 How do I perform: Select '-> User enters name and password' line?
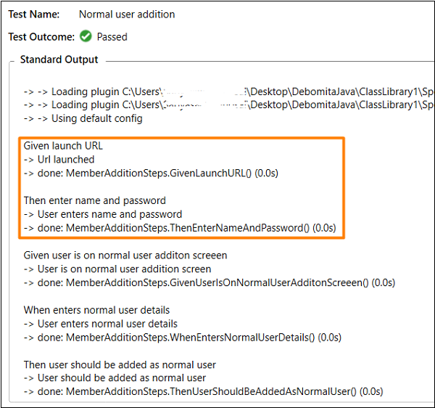coord(103,214)
